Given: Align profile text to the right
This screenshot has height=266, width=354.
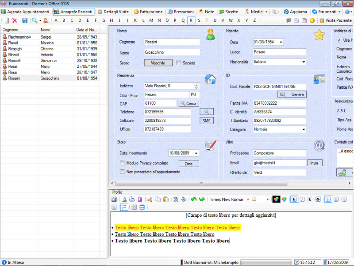Looking at the screenshot, I should tap(344, 199).
